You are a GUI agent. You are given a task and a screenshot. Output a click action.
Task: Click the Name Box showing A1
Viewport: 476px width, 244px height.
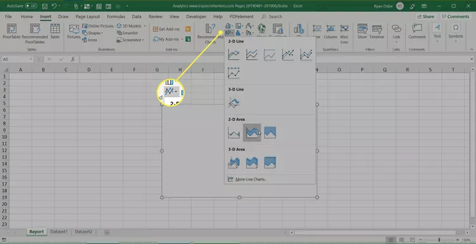pos(18,60)
